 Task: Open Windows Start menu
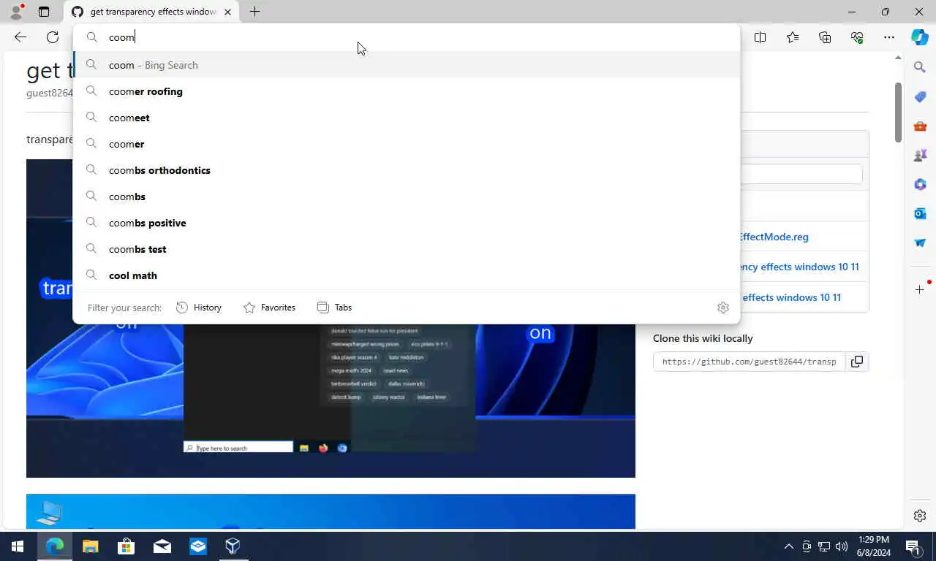coord(18,546)
